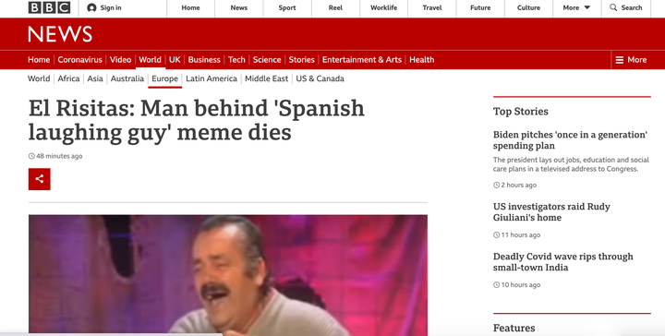Click '48 minutes ago' timestamp

(55, 156)
